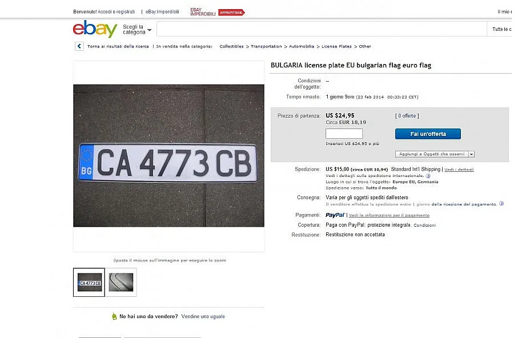Select the second plate corner thumbnail
The image size is (514, 338).
121,283
